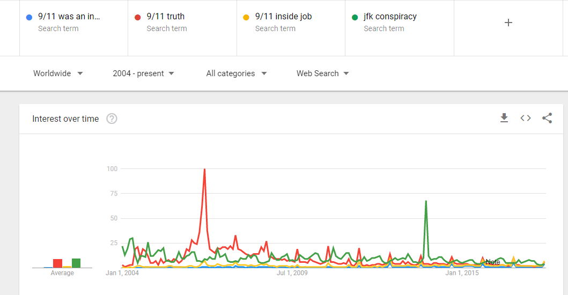The width and height of the screenshot is (568, 295).
Task: Open the embed code icon
Action: click(x=526, y=119)
